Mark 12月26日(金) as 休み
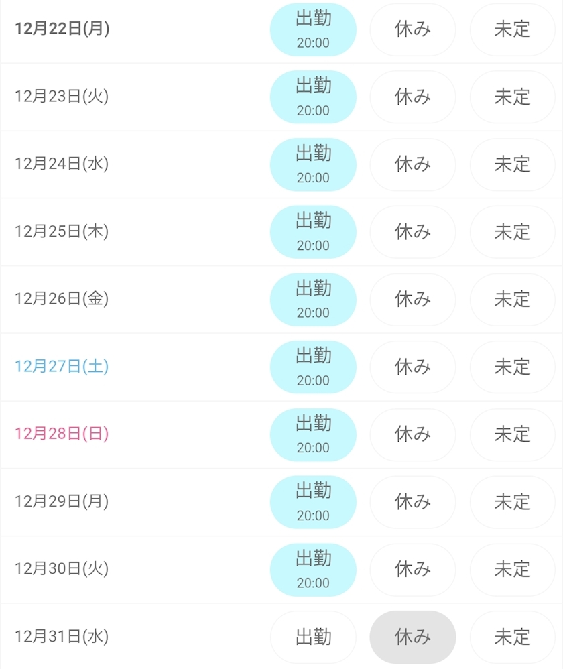The width and height of the screenshot is (563, 669). [x=413, y=300]
